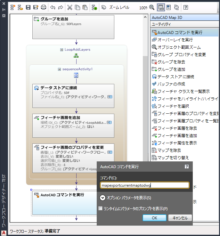Image resolution: width=220 pixels, height=236 pixels.
Task: Open the zoom level 100% combo box
Action: pos(143,8)
